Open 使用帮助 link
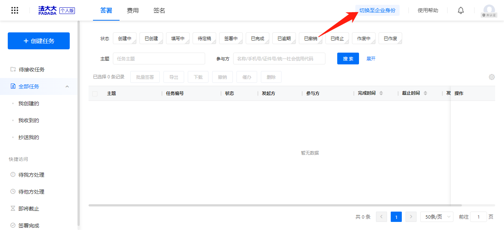Screen dimensions: 504x230 (428, 10)
